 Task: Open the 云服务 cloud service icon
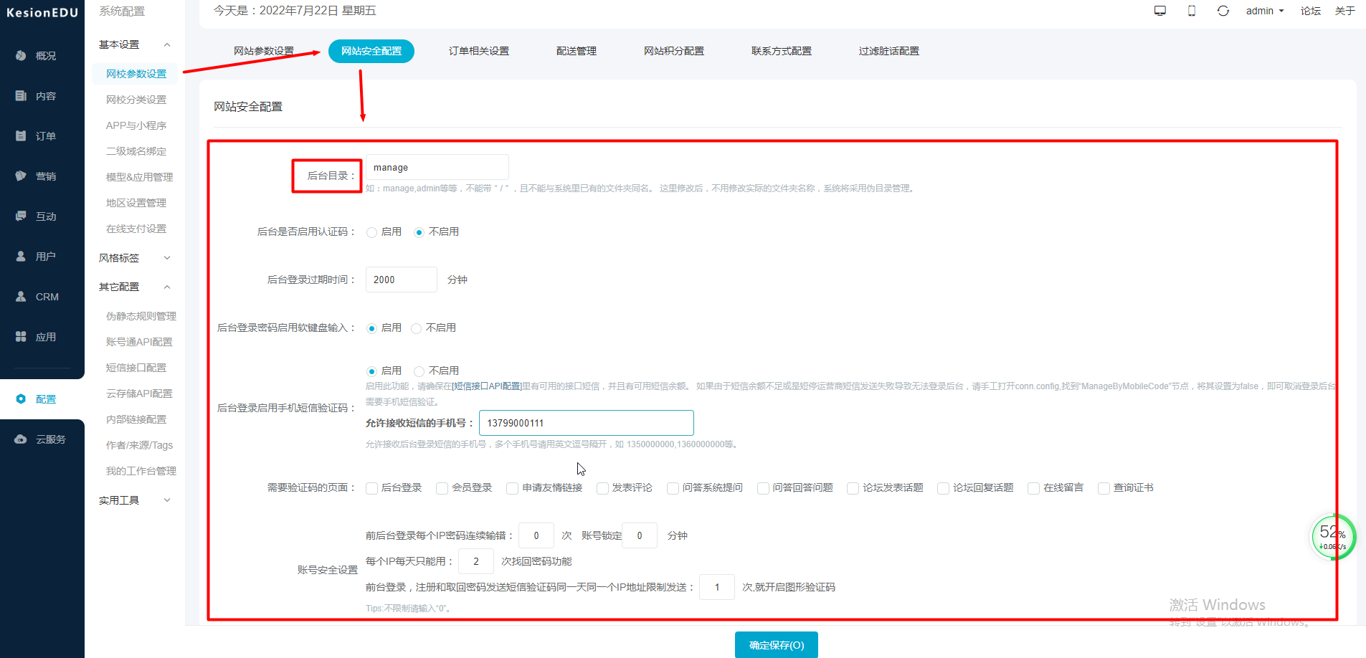pyautogui.click(x=21, y=439)
